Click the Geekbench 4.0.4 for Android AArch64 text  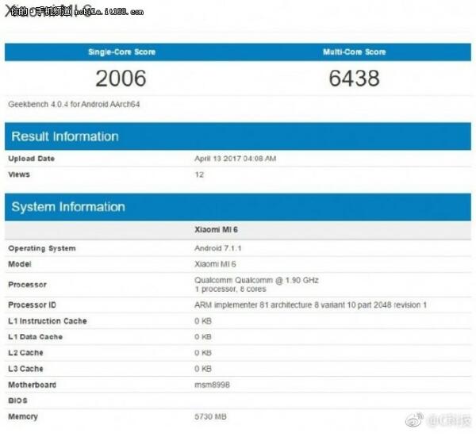(x=74, y=105)
